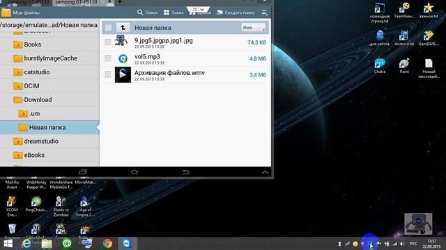Open Mail.Ru Agent in taskbar
This screenshot has width=446, height=250.
[x=67, y=244]
